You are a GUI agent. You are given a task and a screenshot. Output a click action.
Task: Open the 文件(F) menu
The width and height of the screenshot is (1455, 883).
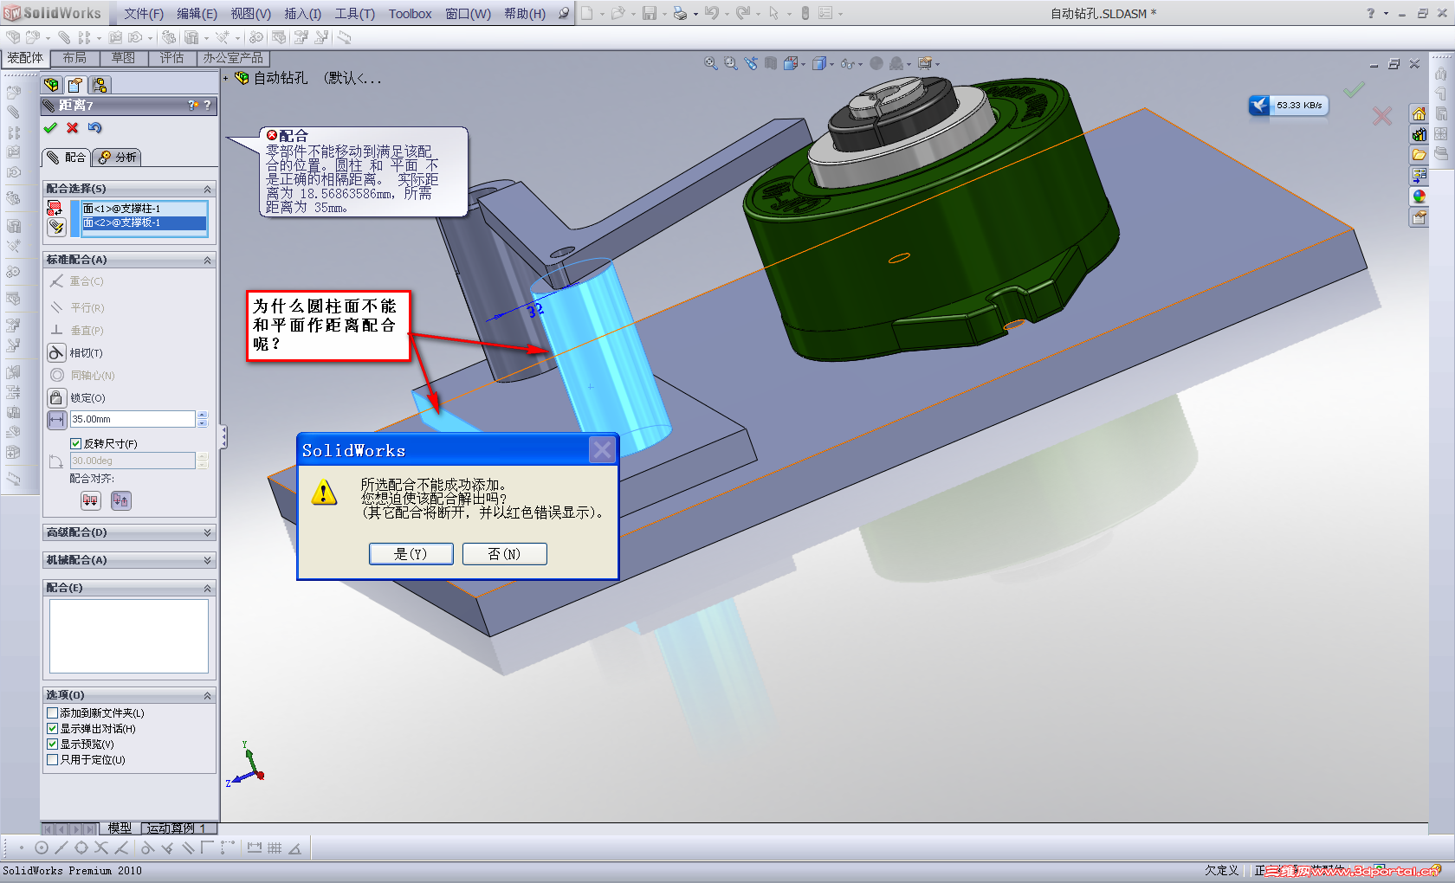[144, 14]
